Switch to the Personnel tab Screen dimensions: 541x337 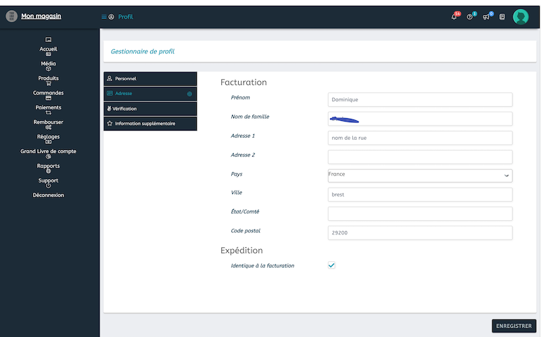pos(150,78)
